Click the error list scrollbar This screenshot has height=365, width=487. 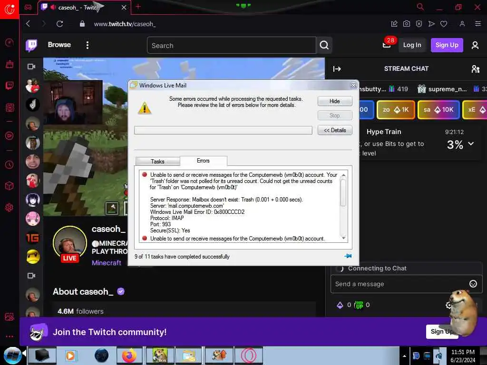tap(343, 206)
